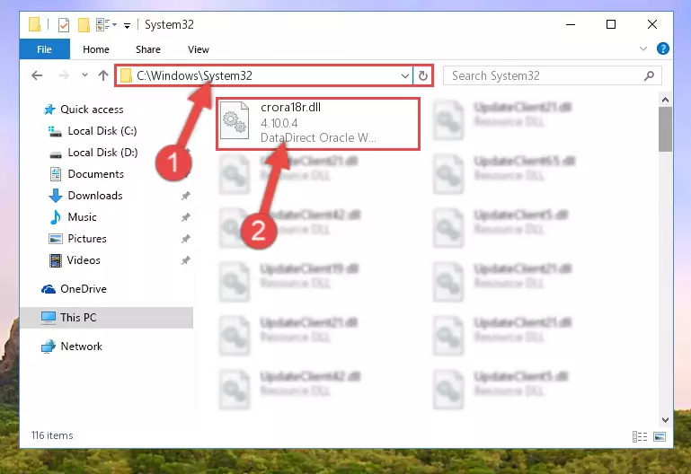The image size is (691, 474).
Task: Refresh the System32 folder
Action: coord(423,76)
